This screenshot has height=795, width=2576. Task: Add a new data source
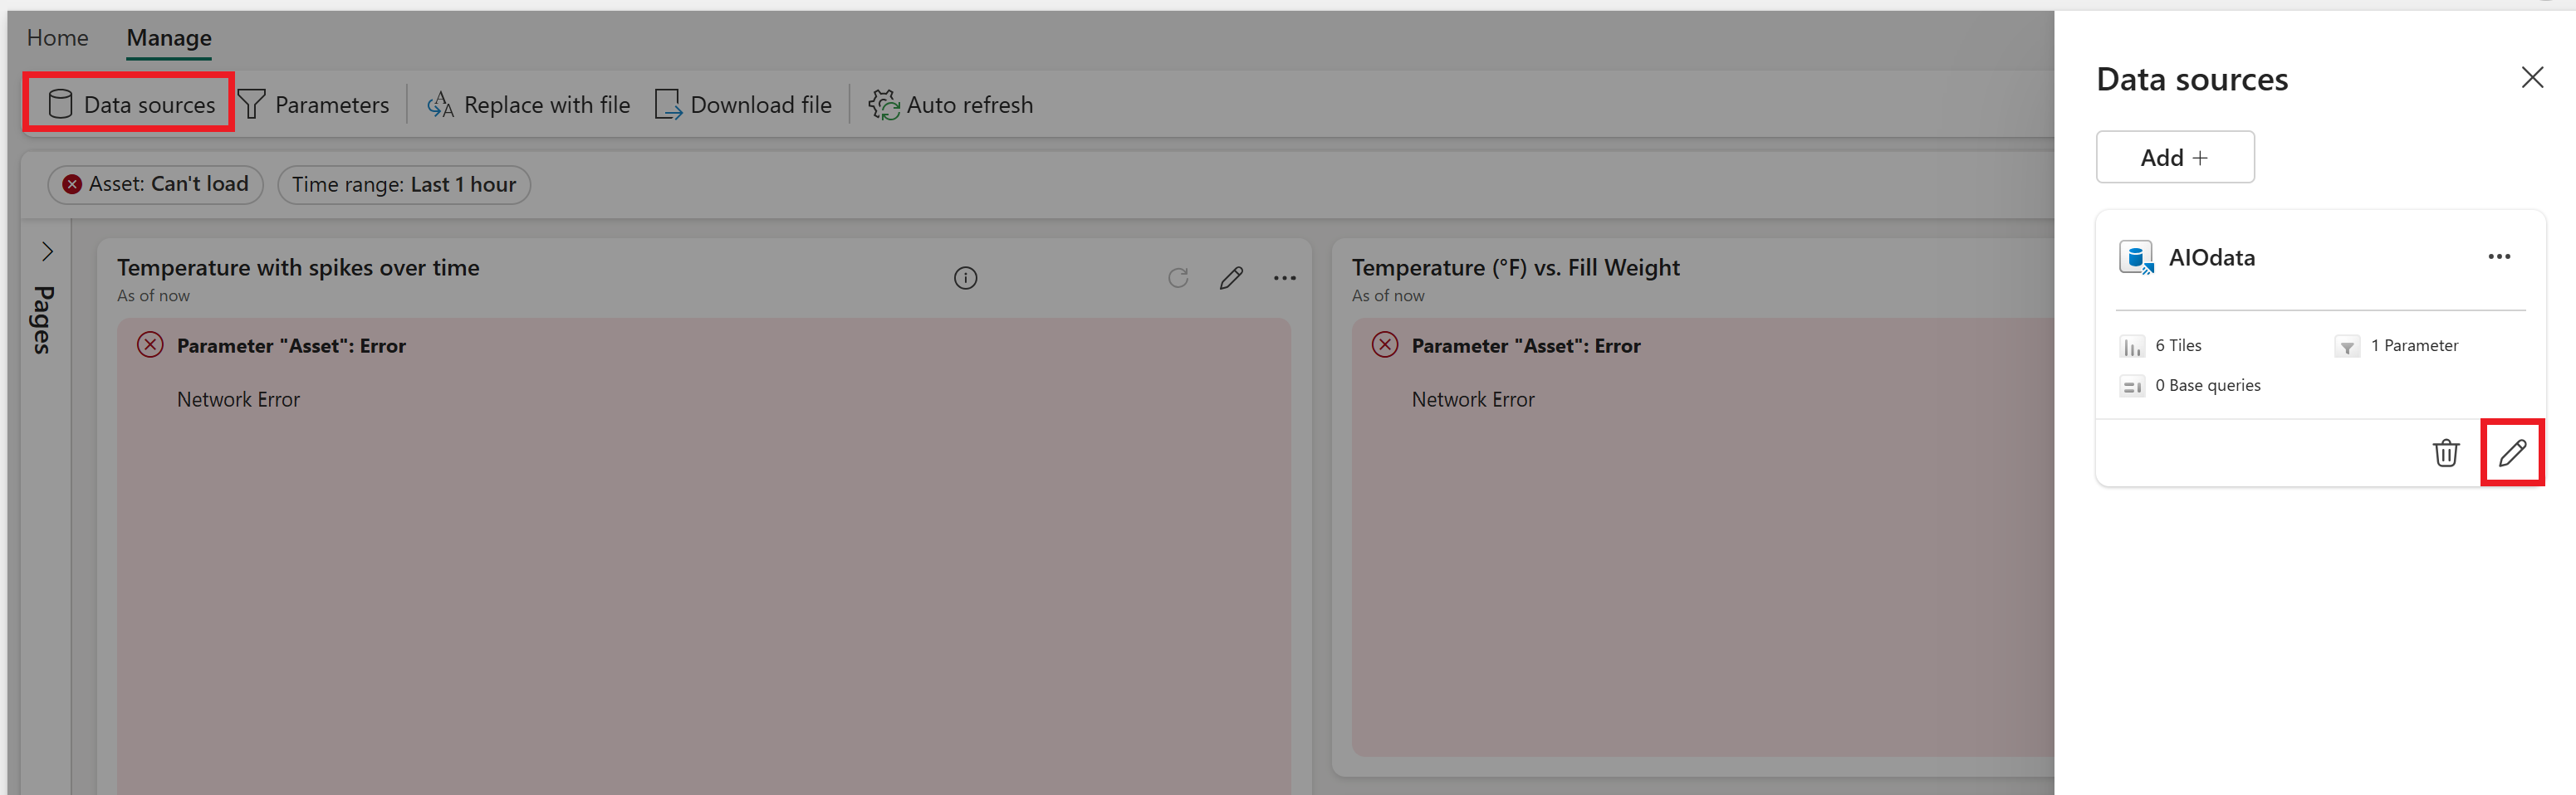point(2174,157)
